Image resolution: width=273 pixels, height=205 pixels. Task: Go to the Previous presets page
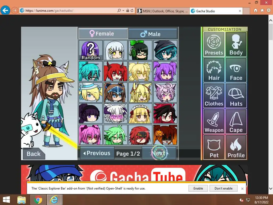[x=97, y=153]
